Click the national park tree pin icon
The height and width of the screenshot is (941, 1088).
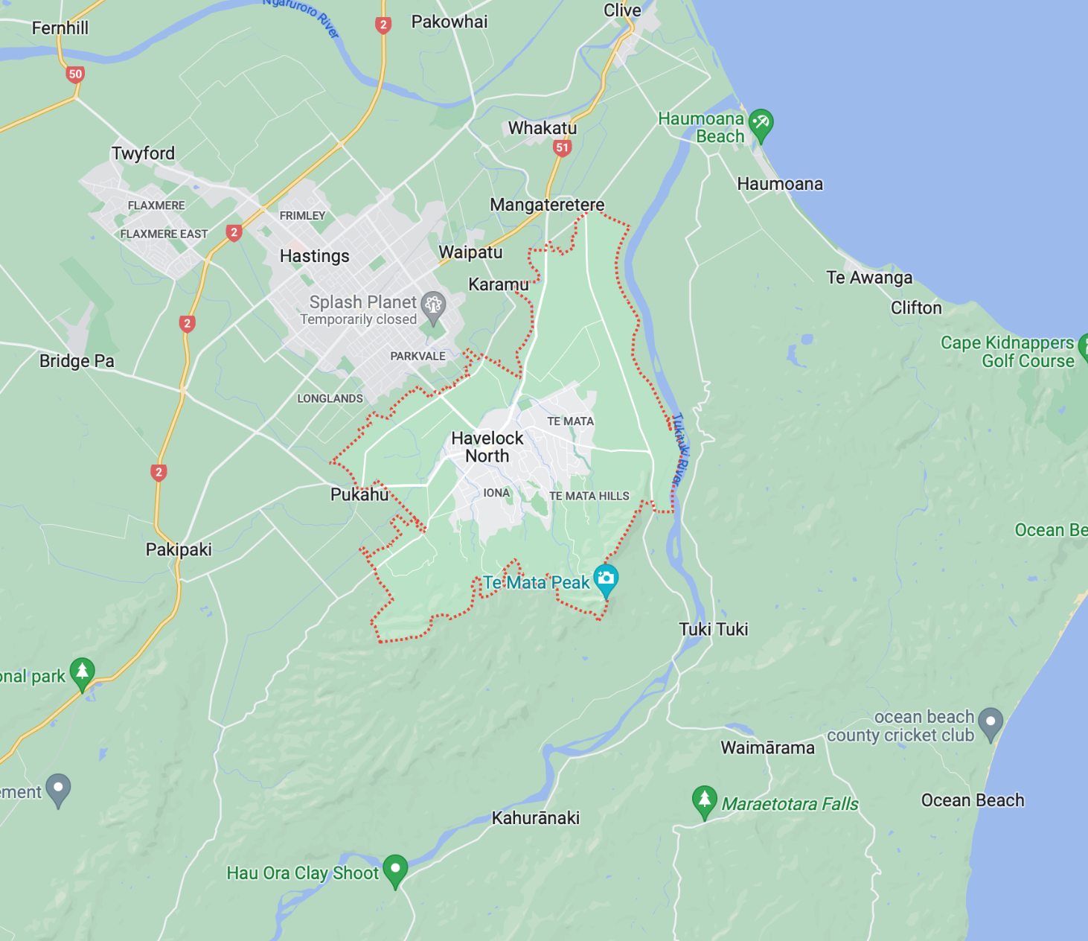tap(83, 674)
